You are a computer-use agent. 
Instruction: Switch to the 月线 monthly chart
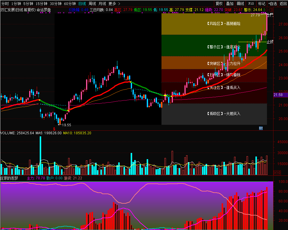(x=102, y=4)
